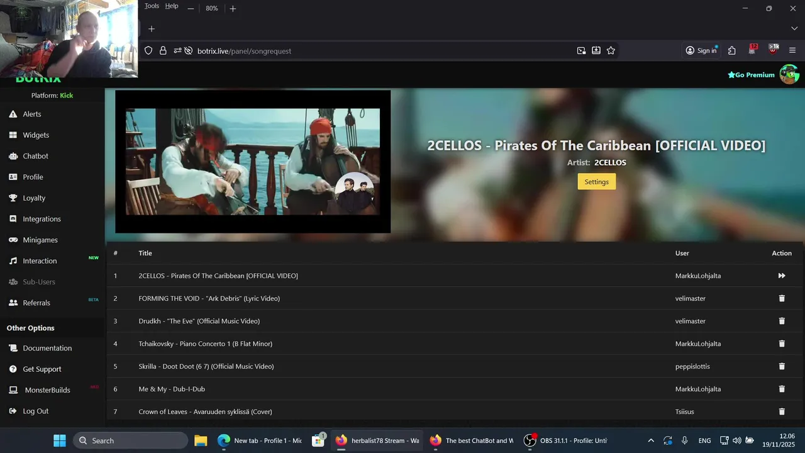Skip the 2CELLOS song with fast-forward
Image resolution: width=805 pixels, height=453 pixels.
(x=782, y=276)
